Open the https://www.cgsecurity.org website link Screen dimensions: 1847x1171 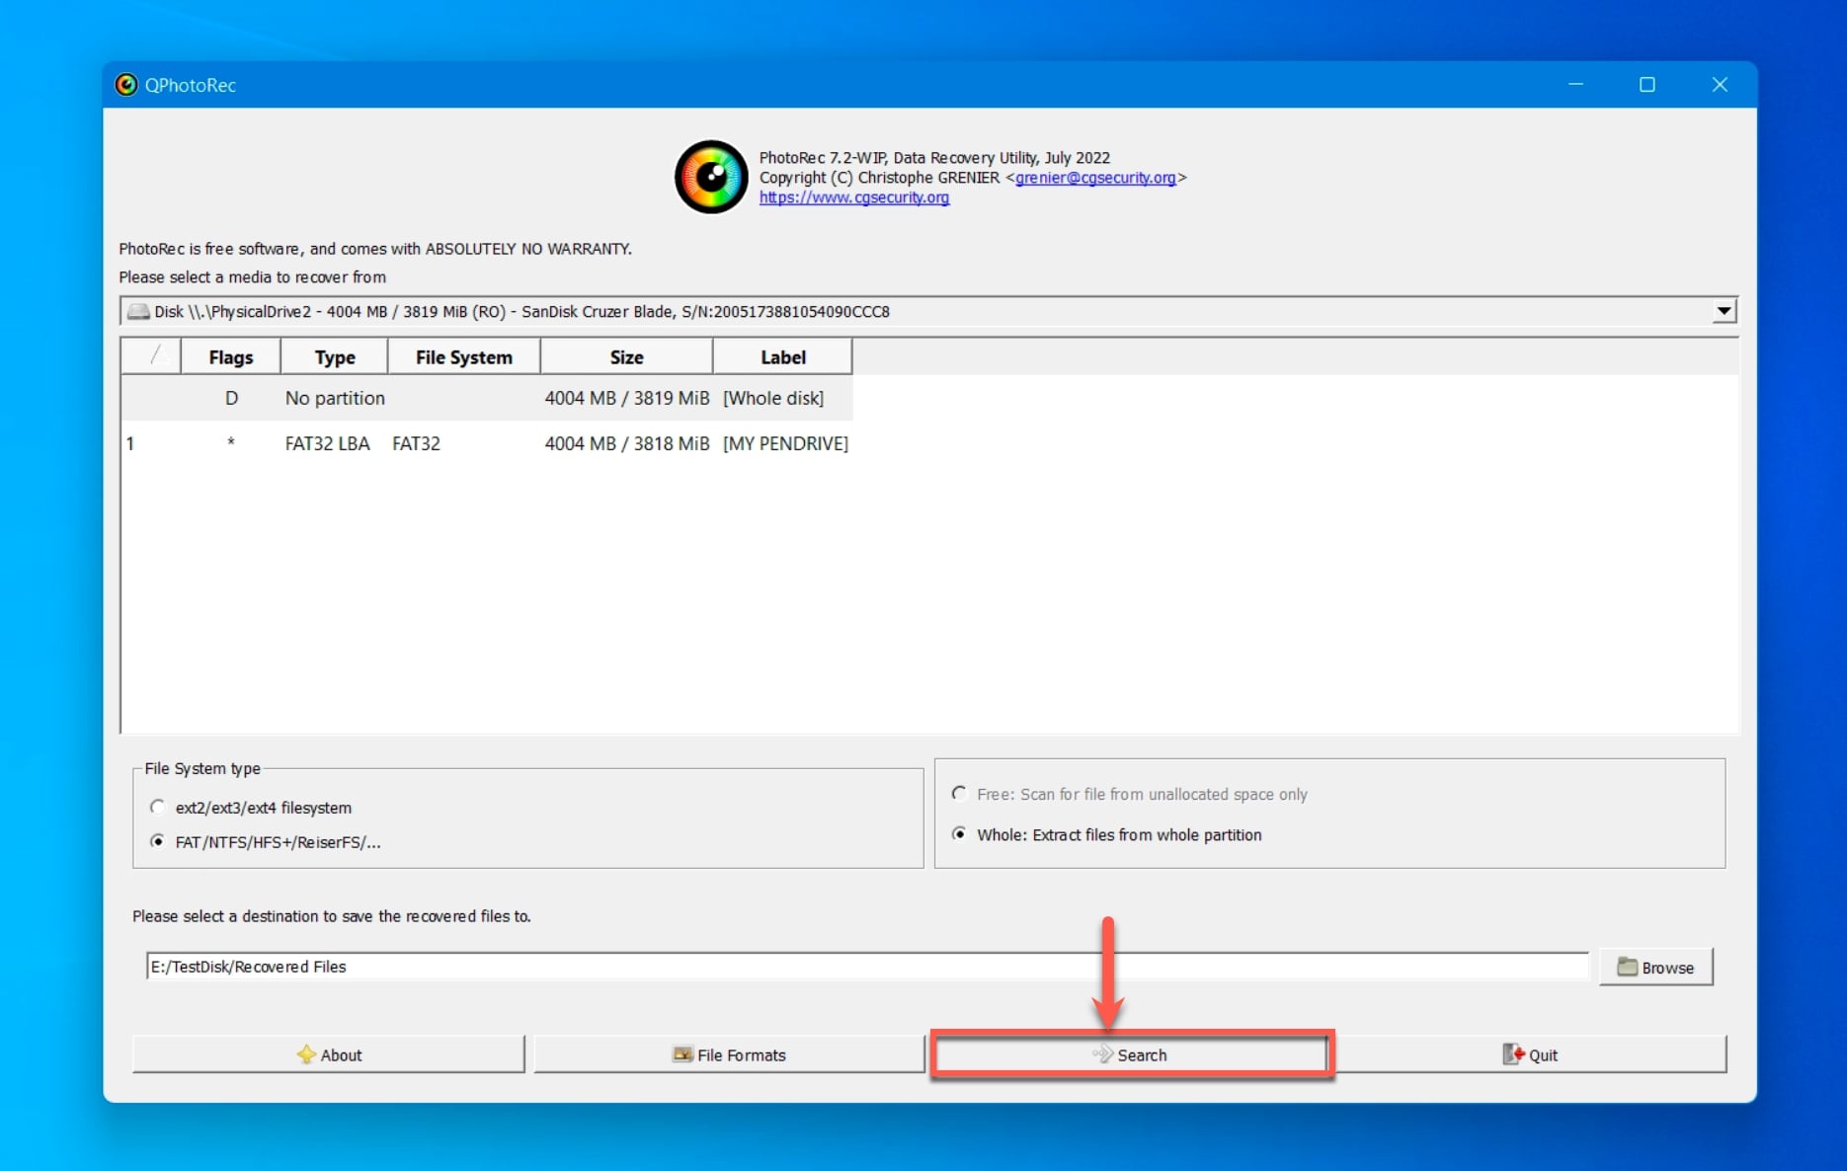coord(854,197)
